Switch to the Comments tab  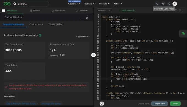coord(82,11)
